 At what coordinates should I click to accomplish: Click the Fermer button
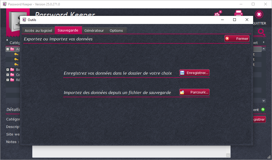(x=237, y=39)
